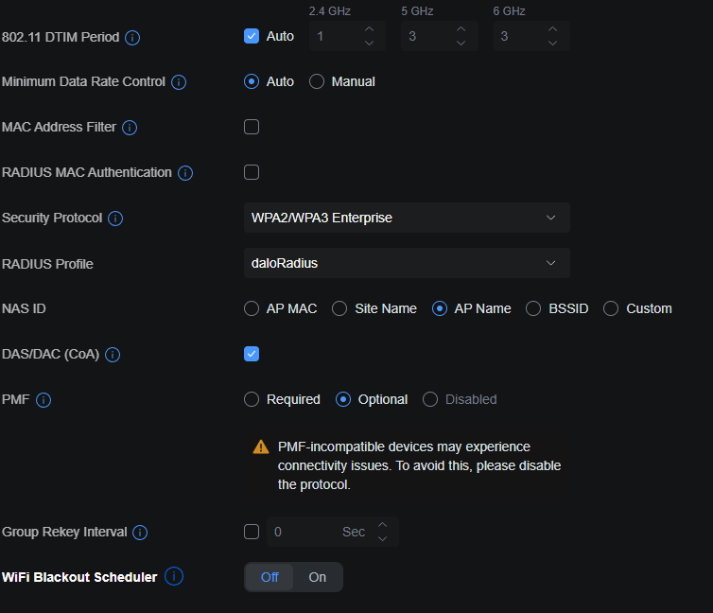Click the PMF info icon
This screenshot has height=613, width=713.
pos(43,400)
